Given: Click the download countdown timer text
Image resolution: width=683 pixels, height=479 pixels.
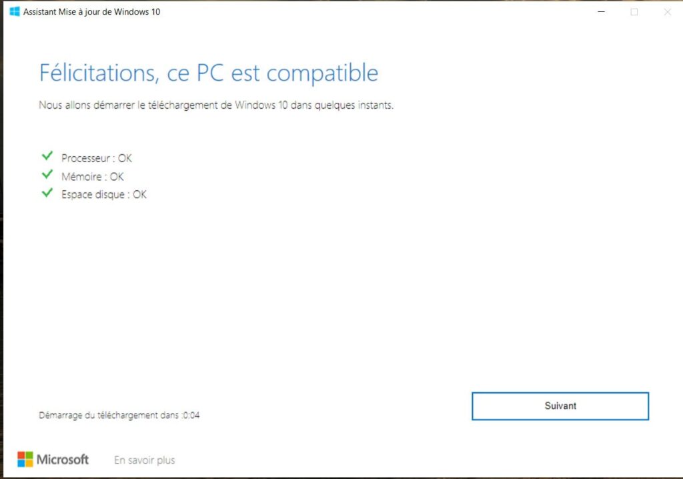Looking at the screenshot, I should pos(119,416).
